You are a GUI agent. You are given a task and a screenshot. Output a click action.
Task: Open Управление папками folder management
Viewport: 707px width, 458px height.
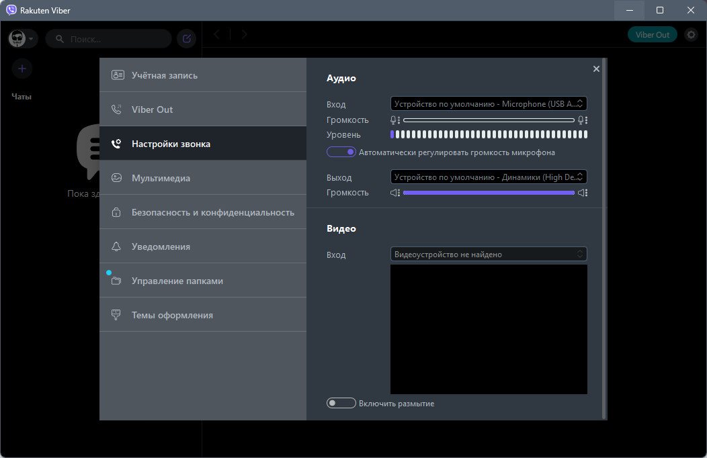[x=203, y=280]
